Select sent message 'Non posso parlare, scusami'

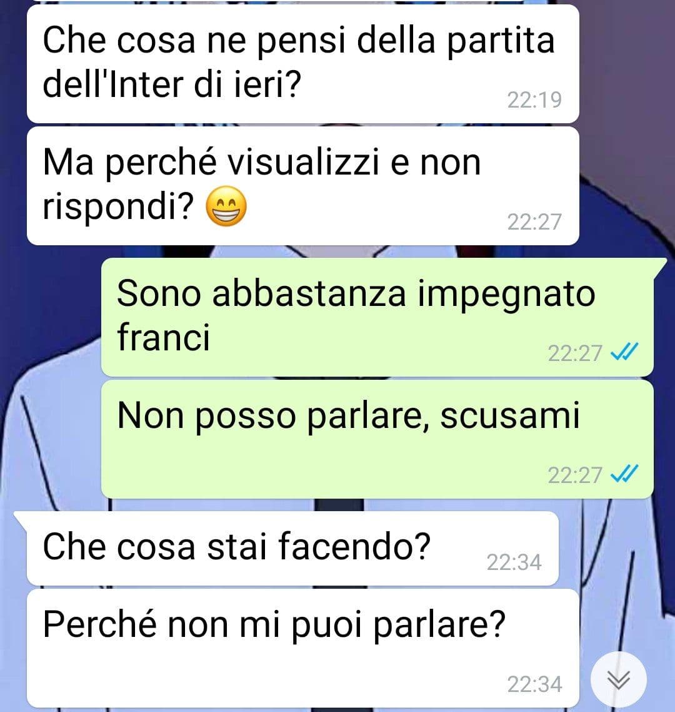pyautogui.click(x=377, y=439)
